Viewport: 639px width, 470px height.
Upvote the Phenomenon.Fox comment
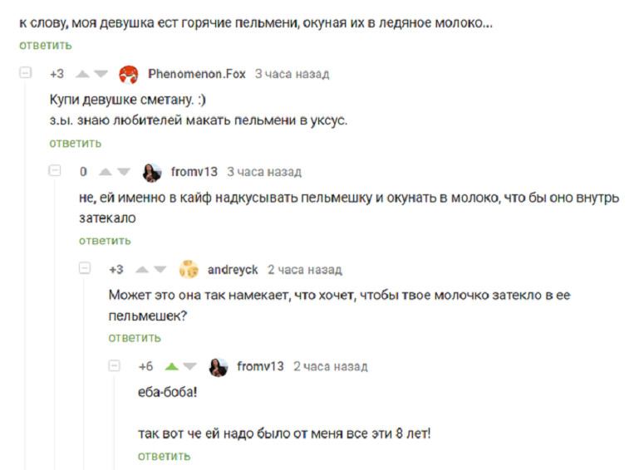(83, 74)
